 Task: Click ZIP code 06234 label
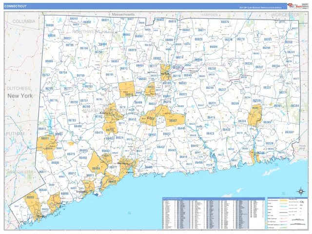[276, 66]
